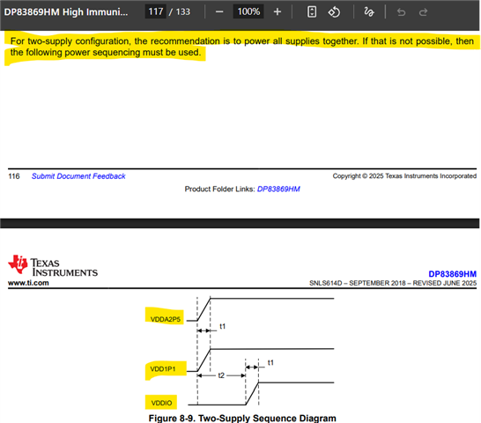Click the Texas Instruments logo
This screenshot has height=423, width=481.
[x=53, y=265]
